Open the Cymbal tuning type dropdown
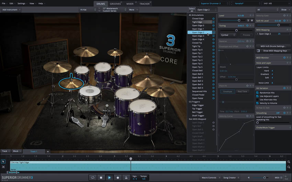 coord(228,35)
